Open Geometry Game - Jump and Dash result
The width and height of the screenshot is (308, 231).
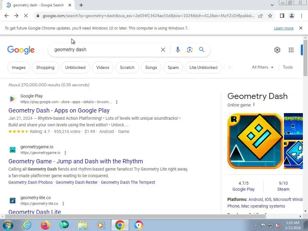point(75,161)
